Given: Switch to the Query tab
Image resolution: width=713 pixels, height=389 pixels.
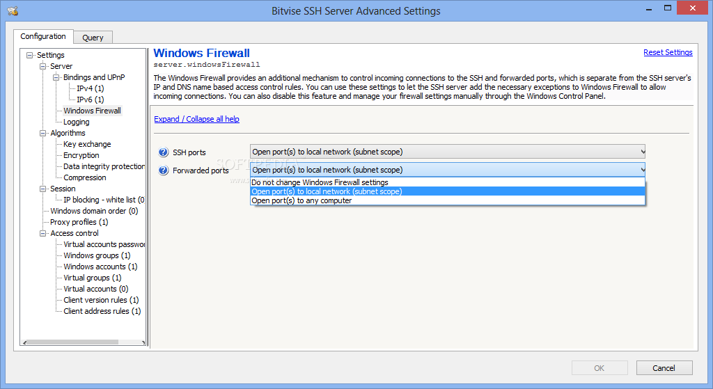Looking at the screenshot, I should [x=93, y=38].
